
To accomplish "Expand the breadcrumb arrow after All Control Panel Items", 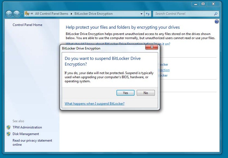I will 72,14.
